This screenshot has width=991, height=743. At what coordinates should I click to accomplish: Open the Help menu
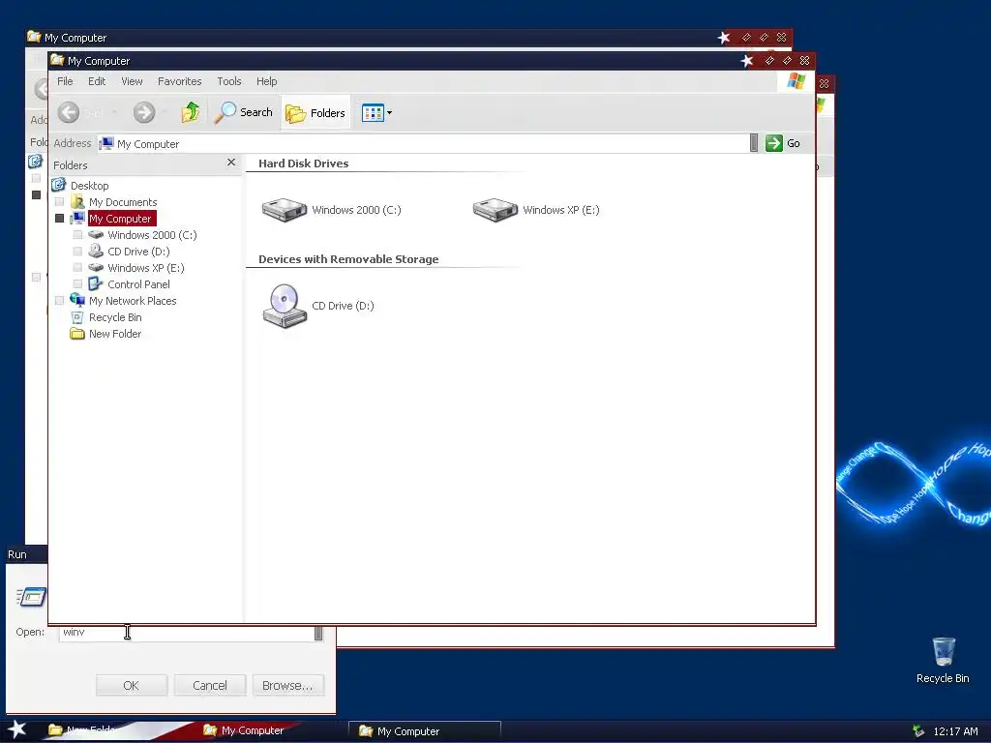pos(267,81)
